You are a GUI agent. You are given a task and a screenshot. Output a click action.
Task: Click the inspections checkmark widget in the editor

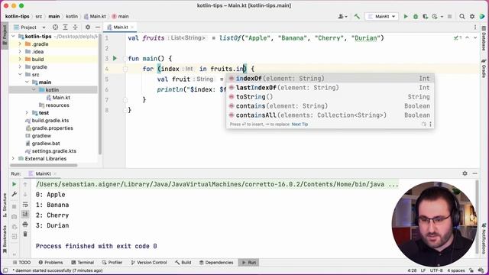coord(458,37)
